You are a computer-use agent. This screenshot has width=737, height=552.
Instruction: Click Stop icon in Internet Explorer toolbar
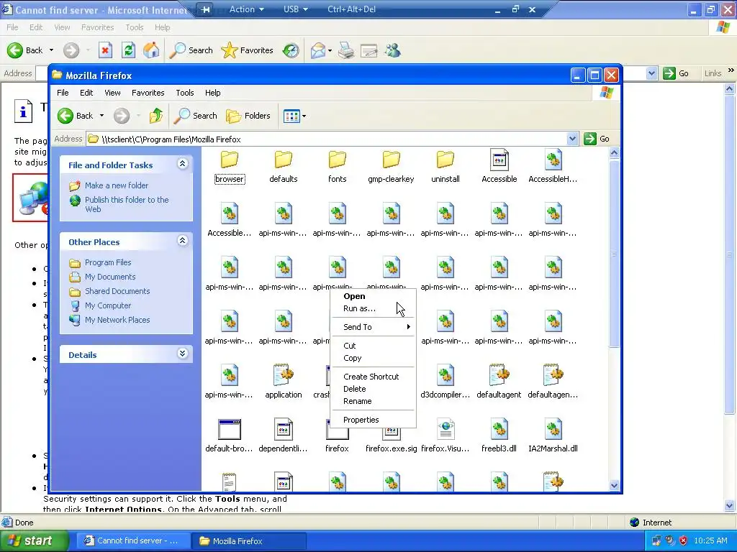[105, 50]
